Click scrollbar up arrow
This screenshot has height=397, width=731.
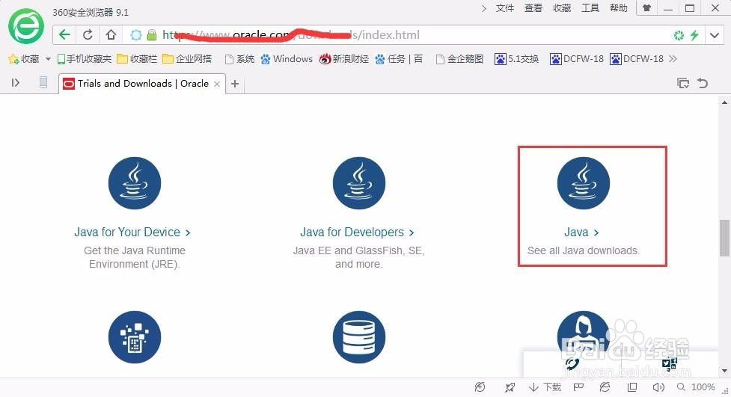[x=724, y=102]
